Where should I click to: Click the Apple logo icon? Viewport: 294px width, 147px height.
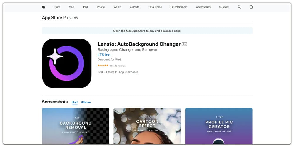tap(44, 7)
